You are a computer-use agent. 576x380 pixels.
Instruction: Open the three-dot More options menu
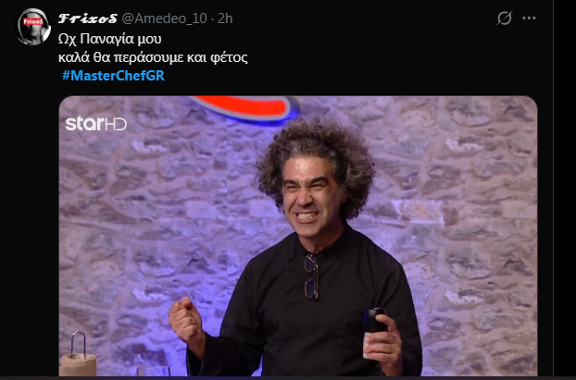[x=529, y=18]
